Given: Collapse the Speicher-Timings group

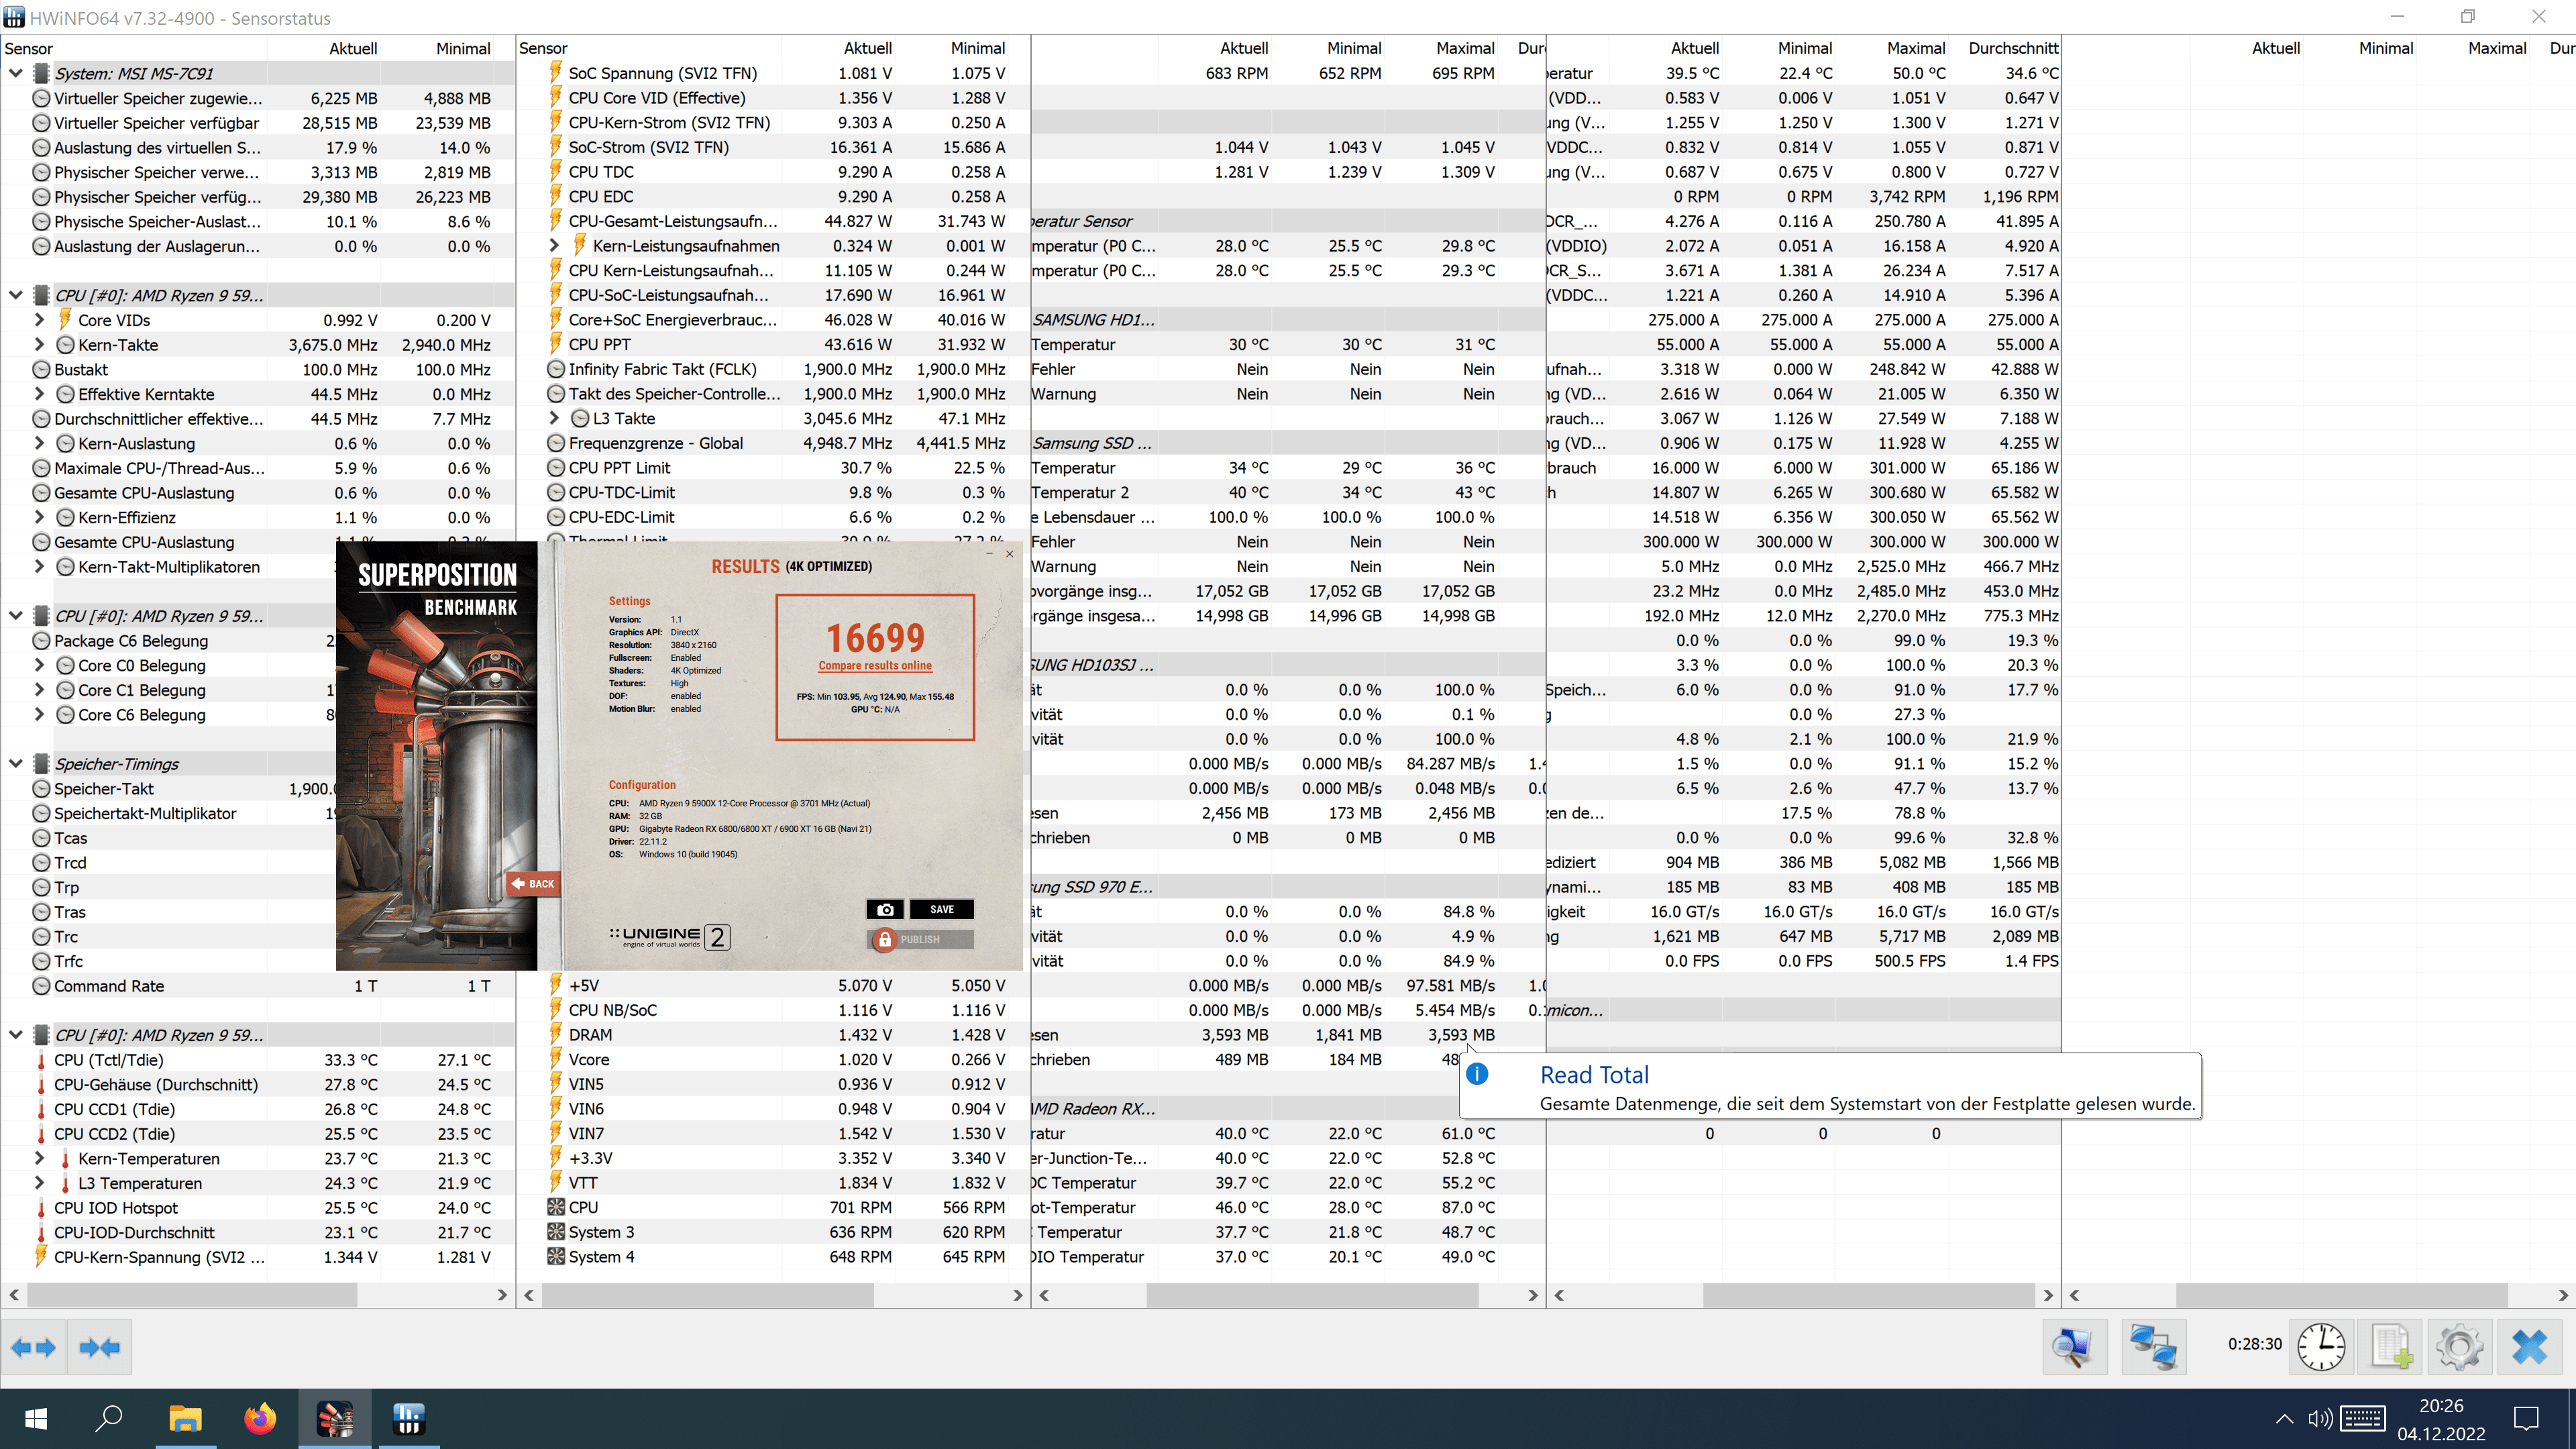Looking at the screenshot, I should (15, 764).
